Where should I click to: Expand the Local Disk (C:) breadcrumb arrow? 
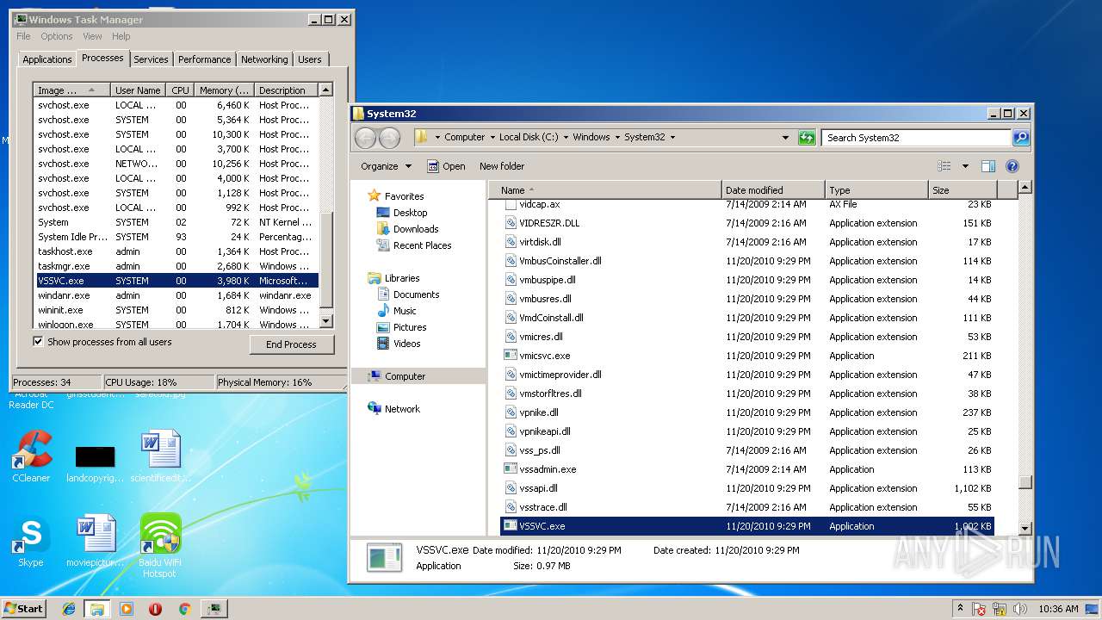coord(565,138)
